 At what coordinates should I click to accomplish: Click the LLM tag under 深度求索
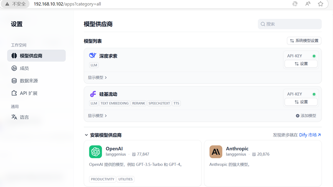(94, 65)
